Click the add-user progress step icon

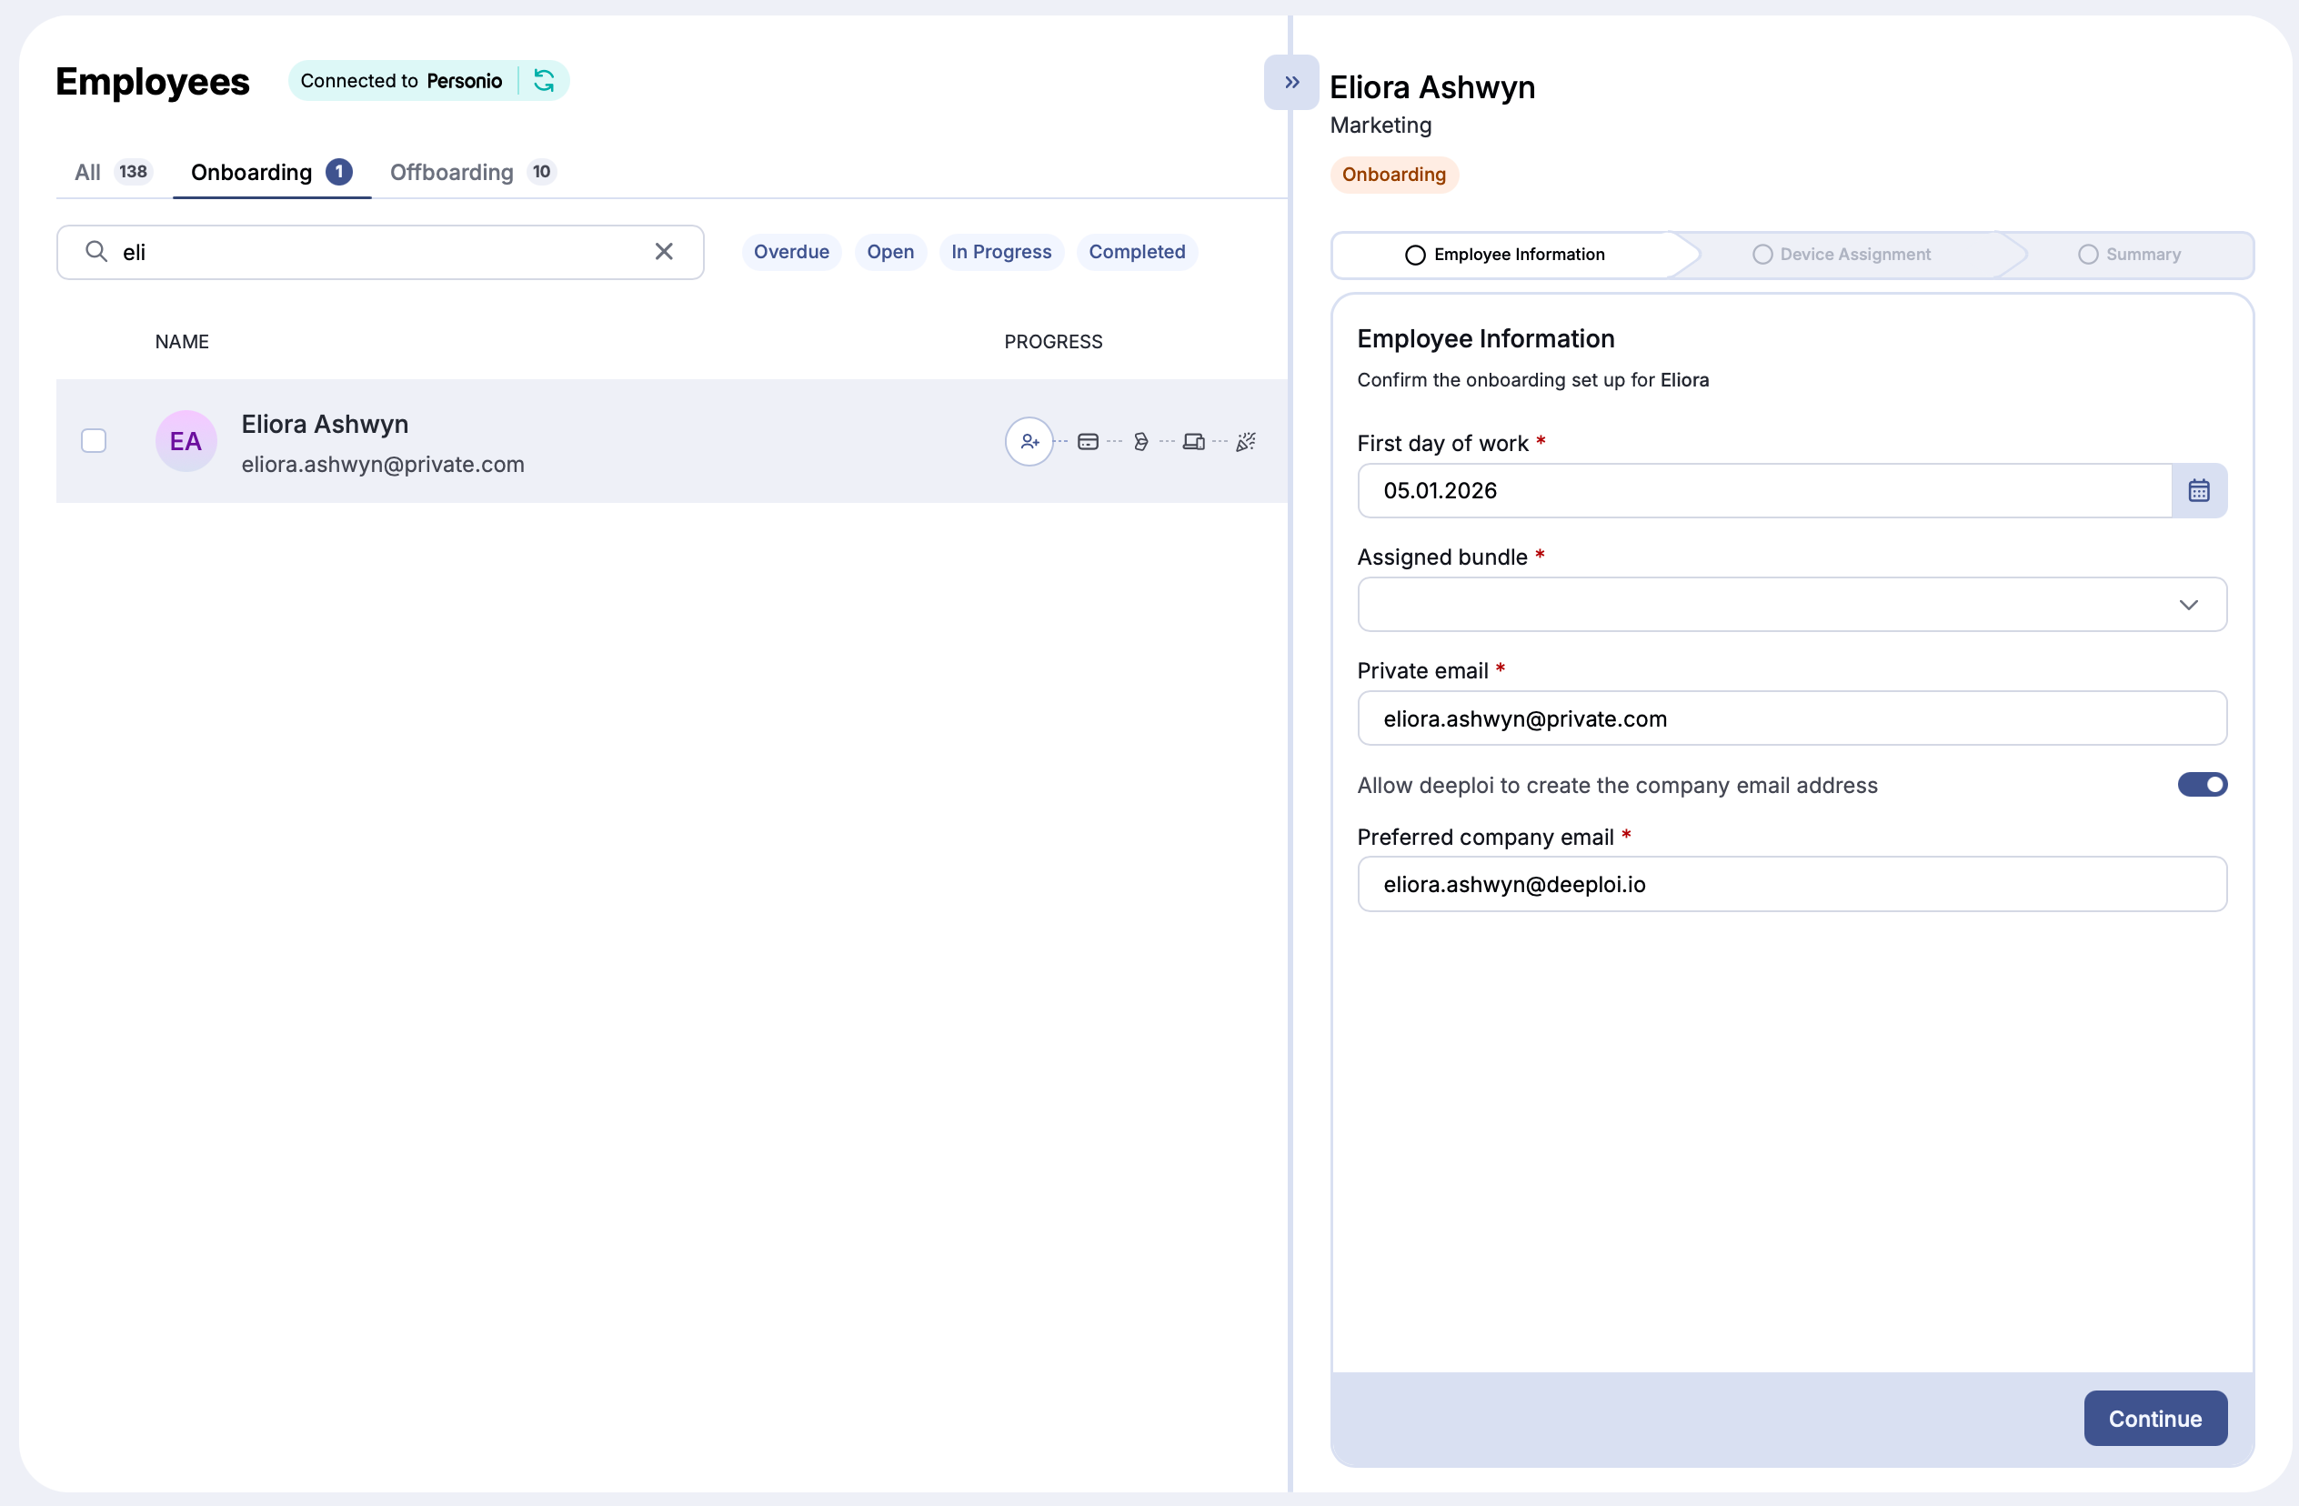click(1029, 441)
